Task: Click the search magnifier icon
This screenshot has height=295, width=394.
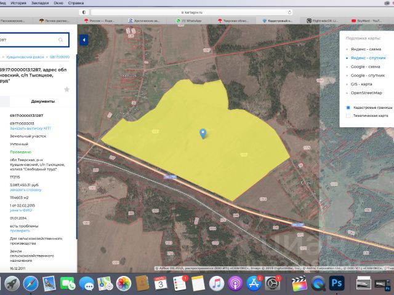Action: pos(60,40)
